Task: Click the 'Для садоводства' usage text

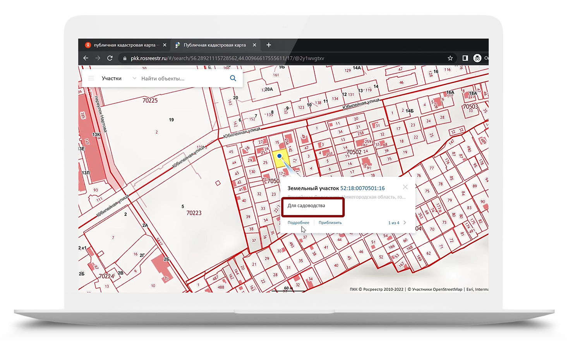Action: click(306, 205)
